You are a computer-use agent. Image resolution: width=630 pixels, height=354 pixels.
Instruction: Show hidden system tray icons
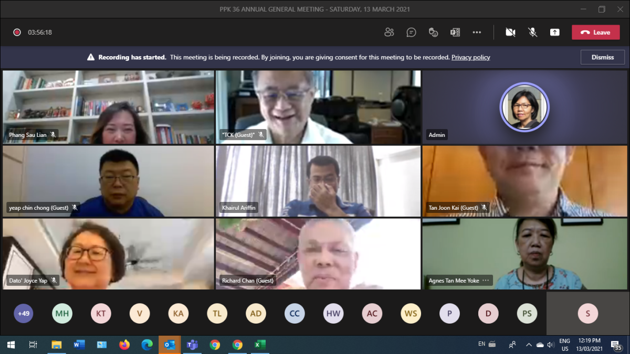point(529,345)
